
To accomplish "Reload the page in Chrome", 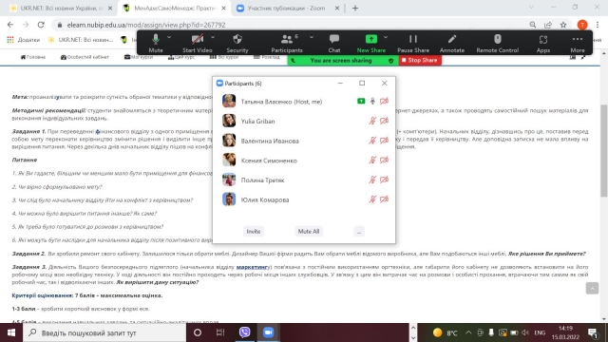I will [x=41, y=25].
